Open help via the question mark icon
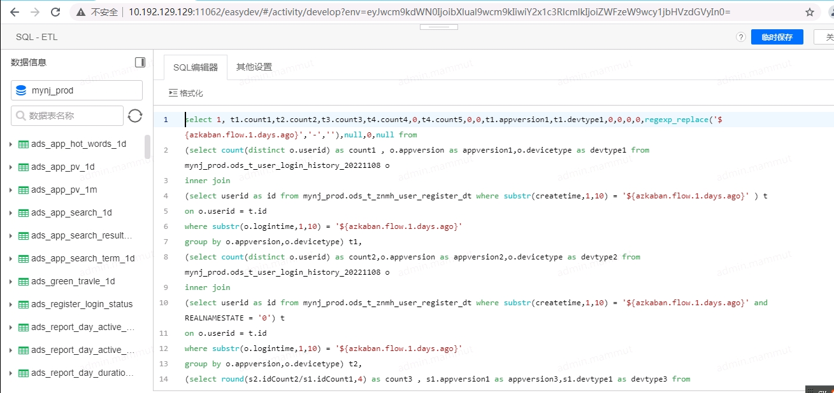Image resolution: width=834 pixels, height=393 pixels. point(740,37)
